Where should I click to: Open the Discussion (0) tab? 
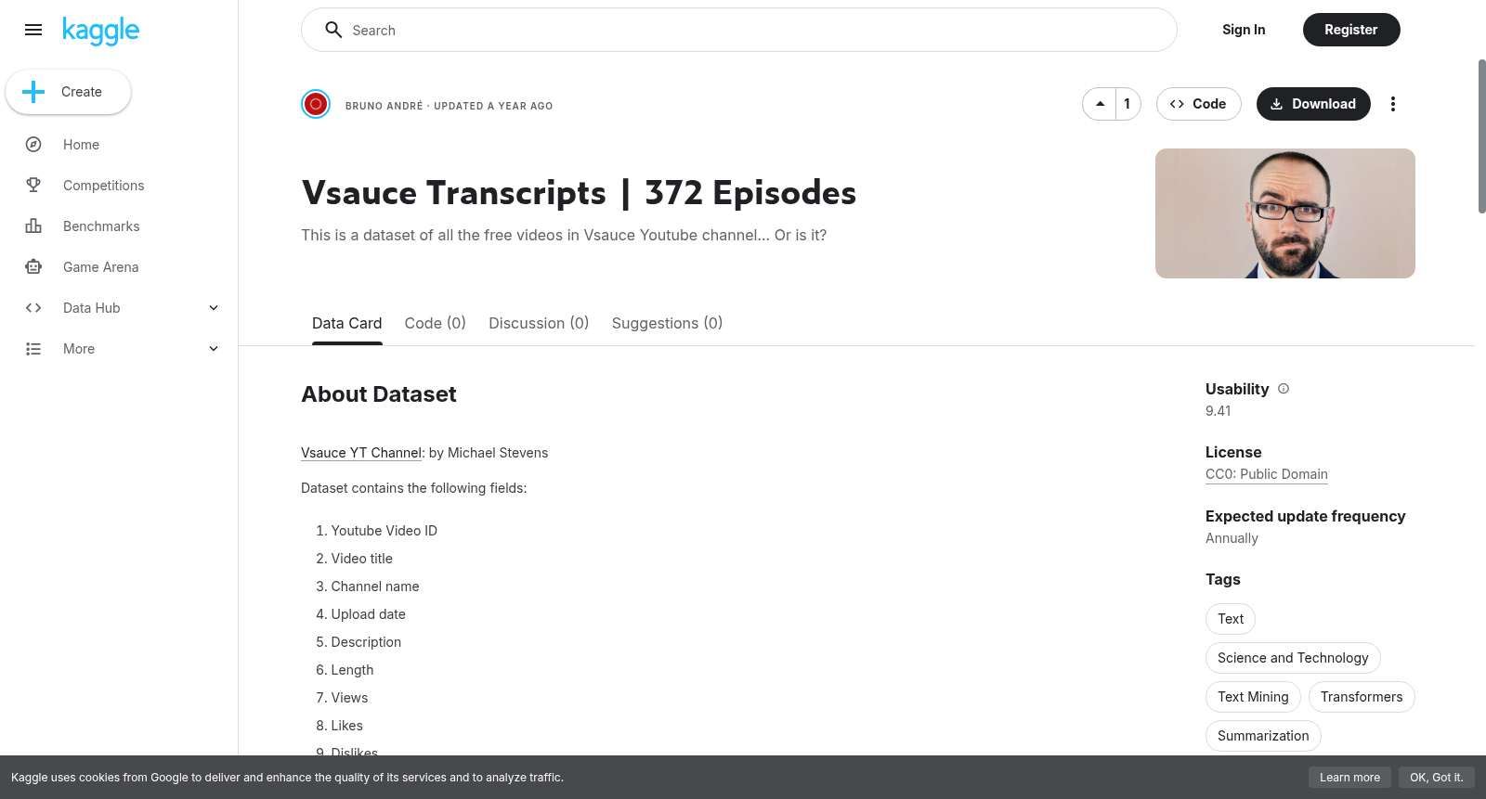[x=539, y=323]
